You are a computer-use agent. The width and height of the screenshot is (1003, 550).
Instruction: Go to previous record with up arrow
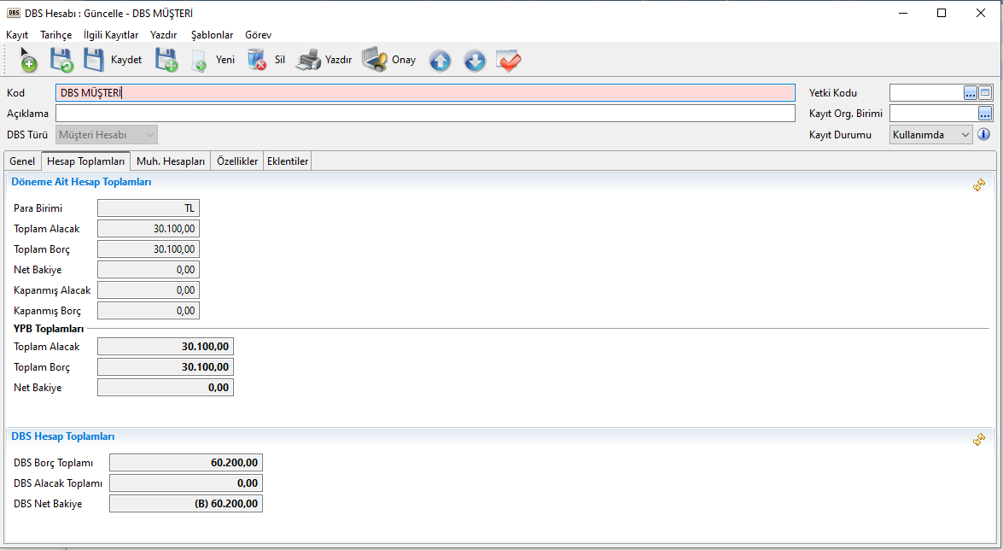[x=440, y=61]
